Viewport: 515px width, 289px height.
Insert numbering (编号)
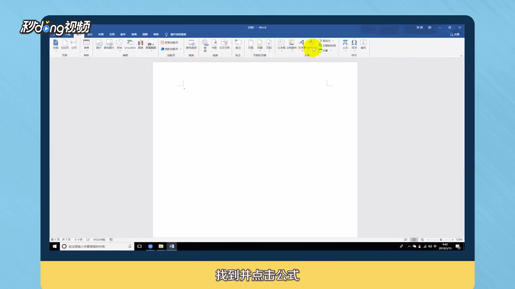363,44
